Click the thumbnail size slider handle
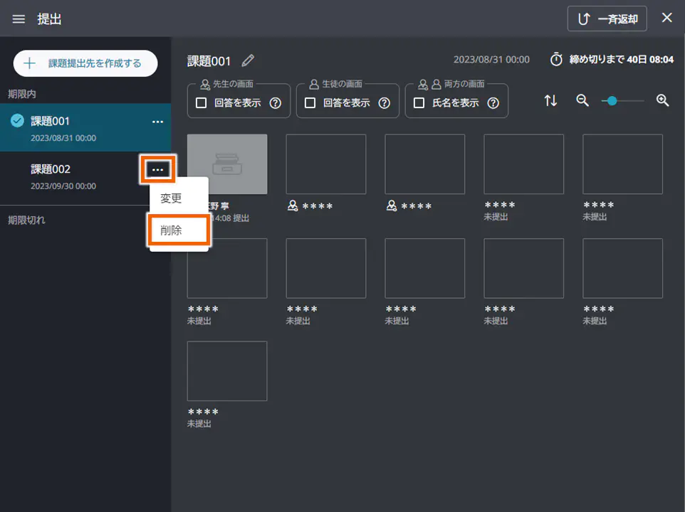 [x=612, y=101]
